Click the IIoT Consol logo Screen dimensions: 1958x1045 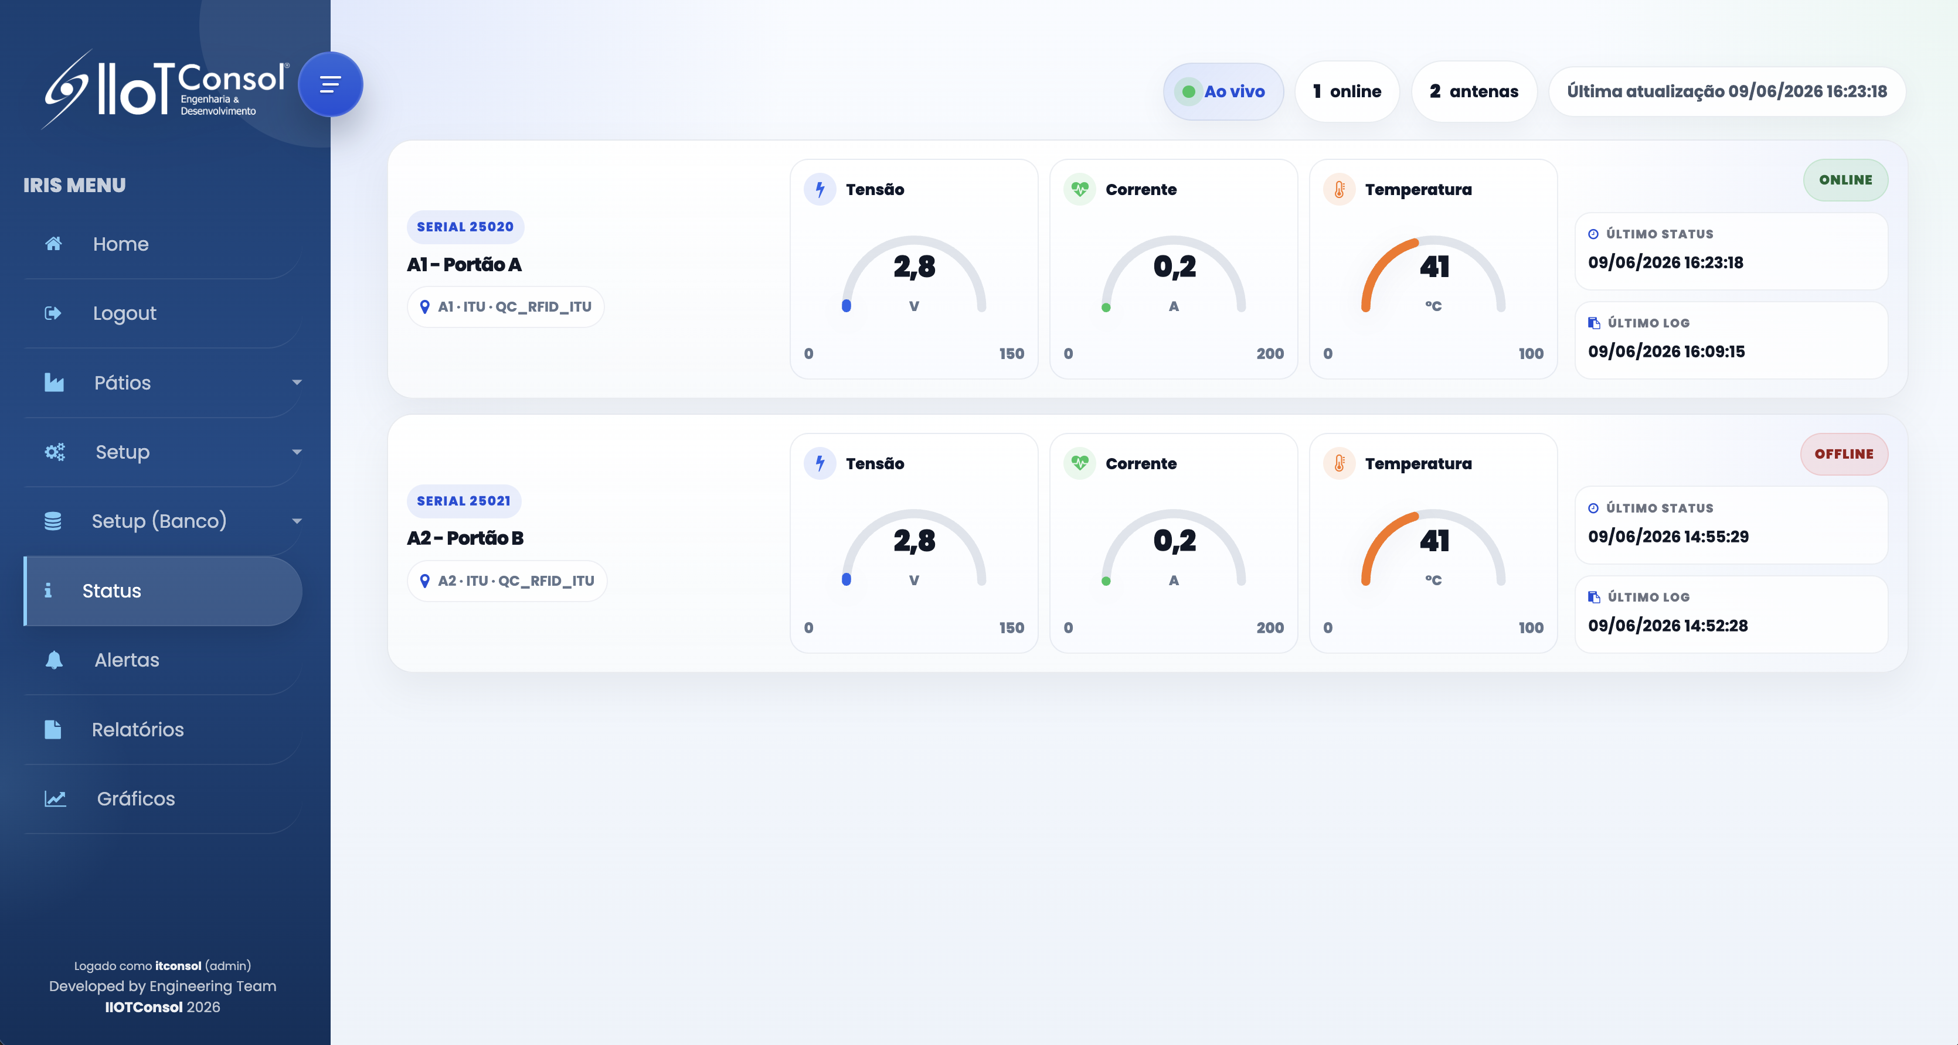click(x=166, y=90)
